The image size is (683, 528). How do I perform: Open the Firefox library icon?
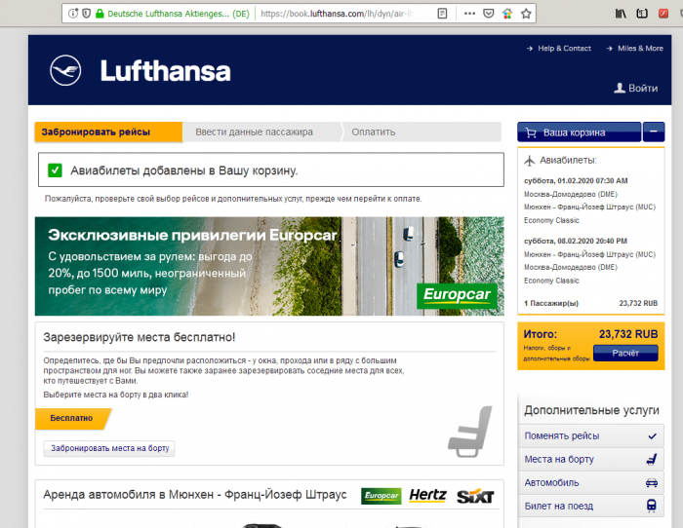[x=621, y=14]
